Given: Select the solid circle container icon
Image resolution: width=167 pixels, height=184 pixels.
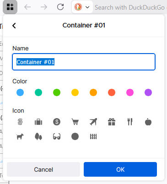Looking at the screenshot, I should click(75, 136).
